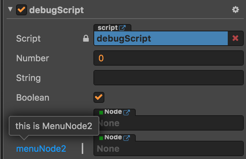Click green square icon on upper Node tag

[x=101, y=113]
